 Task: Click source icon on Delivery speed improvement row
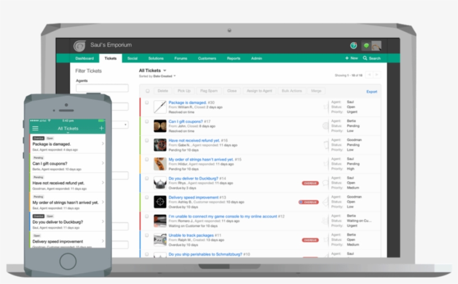pos(326,202)
